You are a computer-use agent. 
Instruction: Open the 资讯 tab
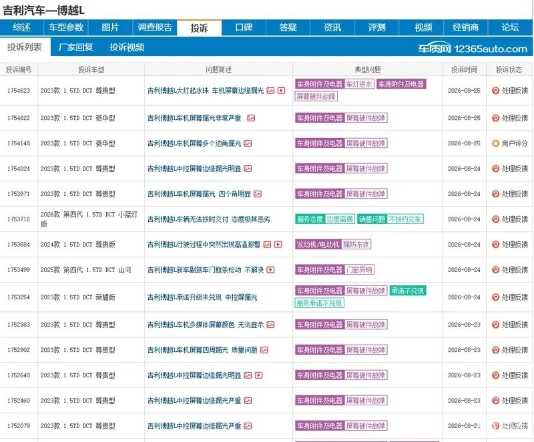point(332,27)
